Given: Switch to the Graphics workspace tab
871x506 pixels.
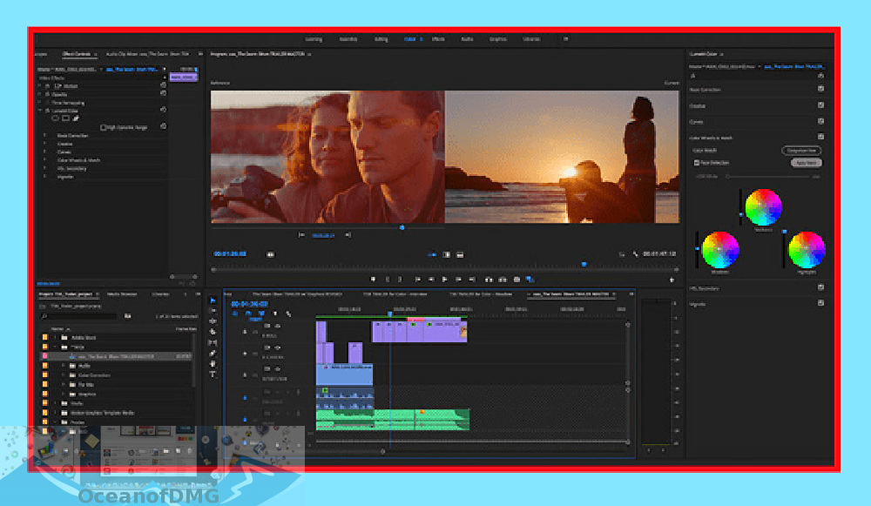Looking at the screenshot, I should pyautogui.click(x=497, y=39).
